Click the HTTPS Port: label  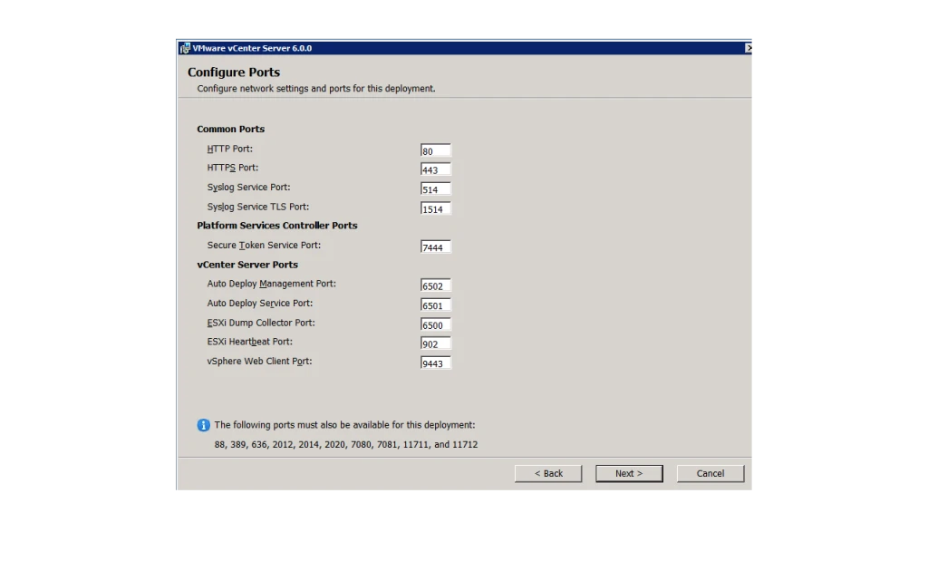[x=233, y=168]
